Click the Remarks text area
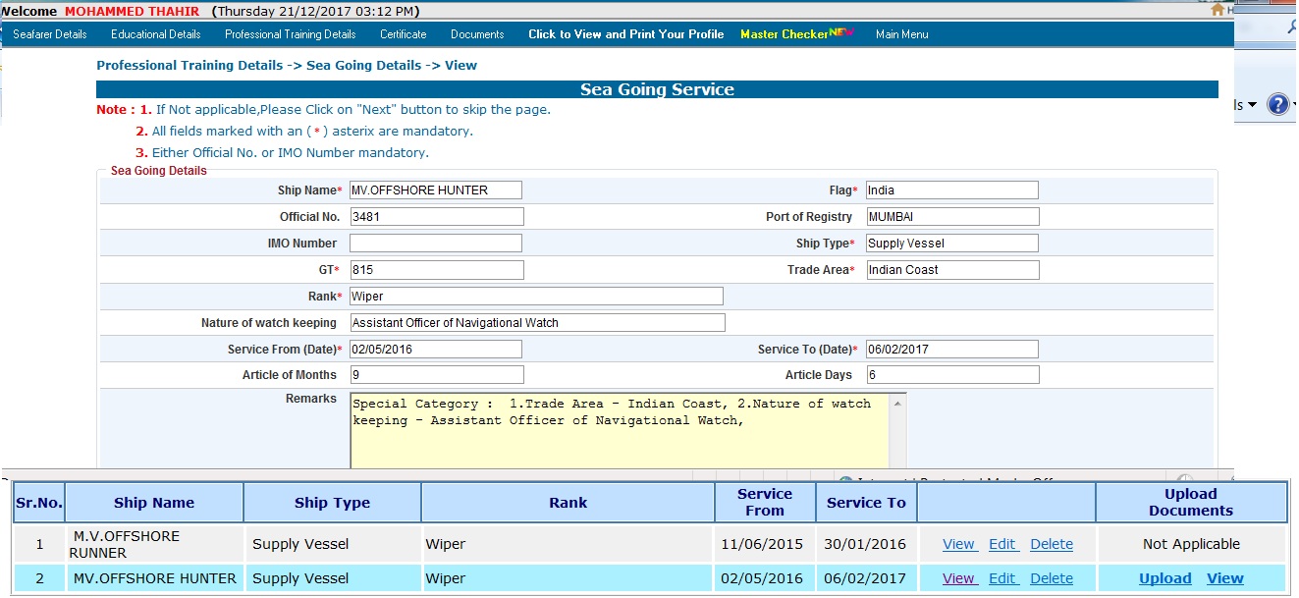The image size is (1299, 598). 619,432
